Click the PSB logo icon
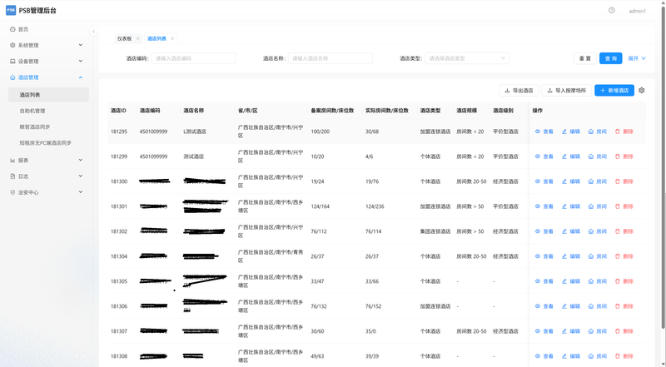This screenshot has width=666, height=367. tap(11, 11)
